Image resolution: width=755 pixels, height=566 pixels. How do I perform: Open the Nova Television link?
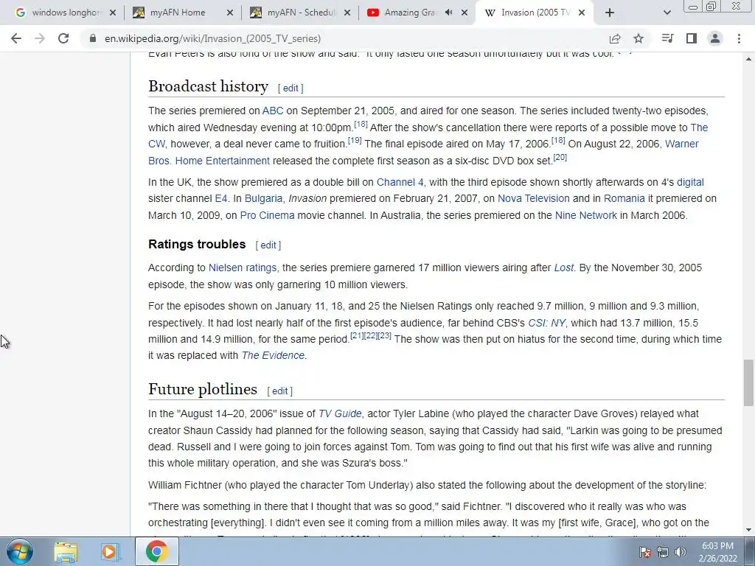point(534,199)
